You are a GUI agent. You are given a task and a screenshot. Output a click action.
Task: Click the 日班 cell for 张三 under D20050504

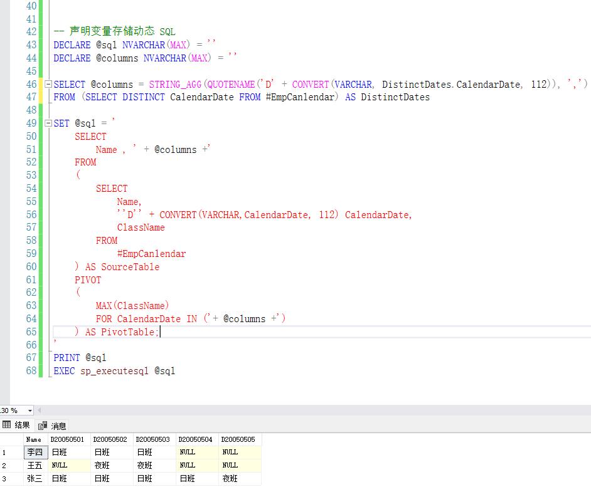[x=197, y=479]
